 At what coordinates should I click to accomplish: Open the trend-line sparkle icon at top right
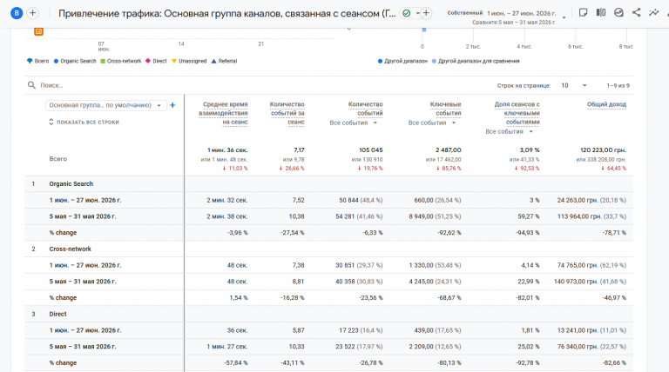pos(653,13)
